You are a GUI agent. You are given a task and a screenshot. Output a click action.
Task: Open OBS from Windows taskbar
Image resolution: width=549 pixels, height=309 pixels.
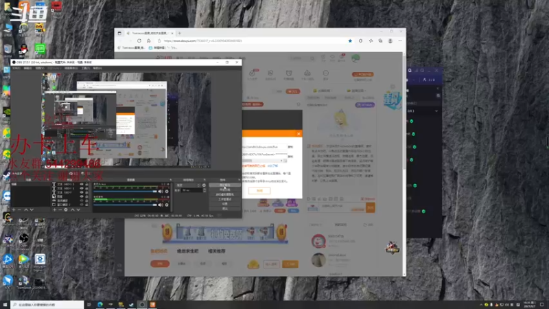(142, 305)
